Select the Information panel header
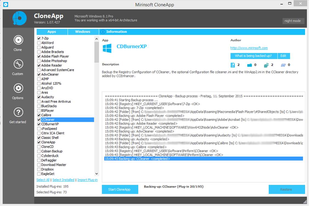The height and width of the screenshot is (206, 309). pyautogui.click(x=202, y=32)
